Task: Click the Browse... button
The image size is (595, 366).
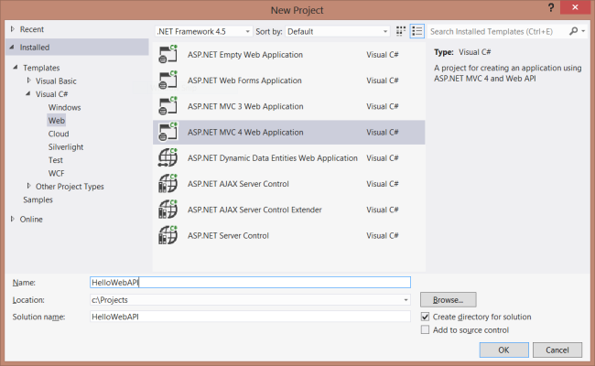Action: [x=448, y=299]
